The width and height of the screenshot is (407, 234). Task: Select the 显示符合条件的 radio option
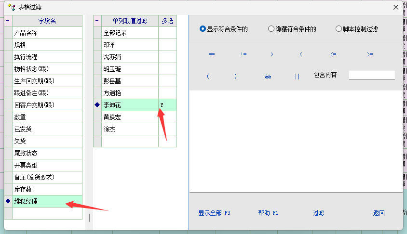(x=203, y=29)
